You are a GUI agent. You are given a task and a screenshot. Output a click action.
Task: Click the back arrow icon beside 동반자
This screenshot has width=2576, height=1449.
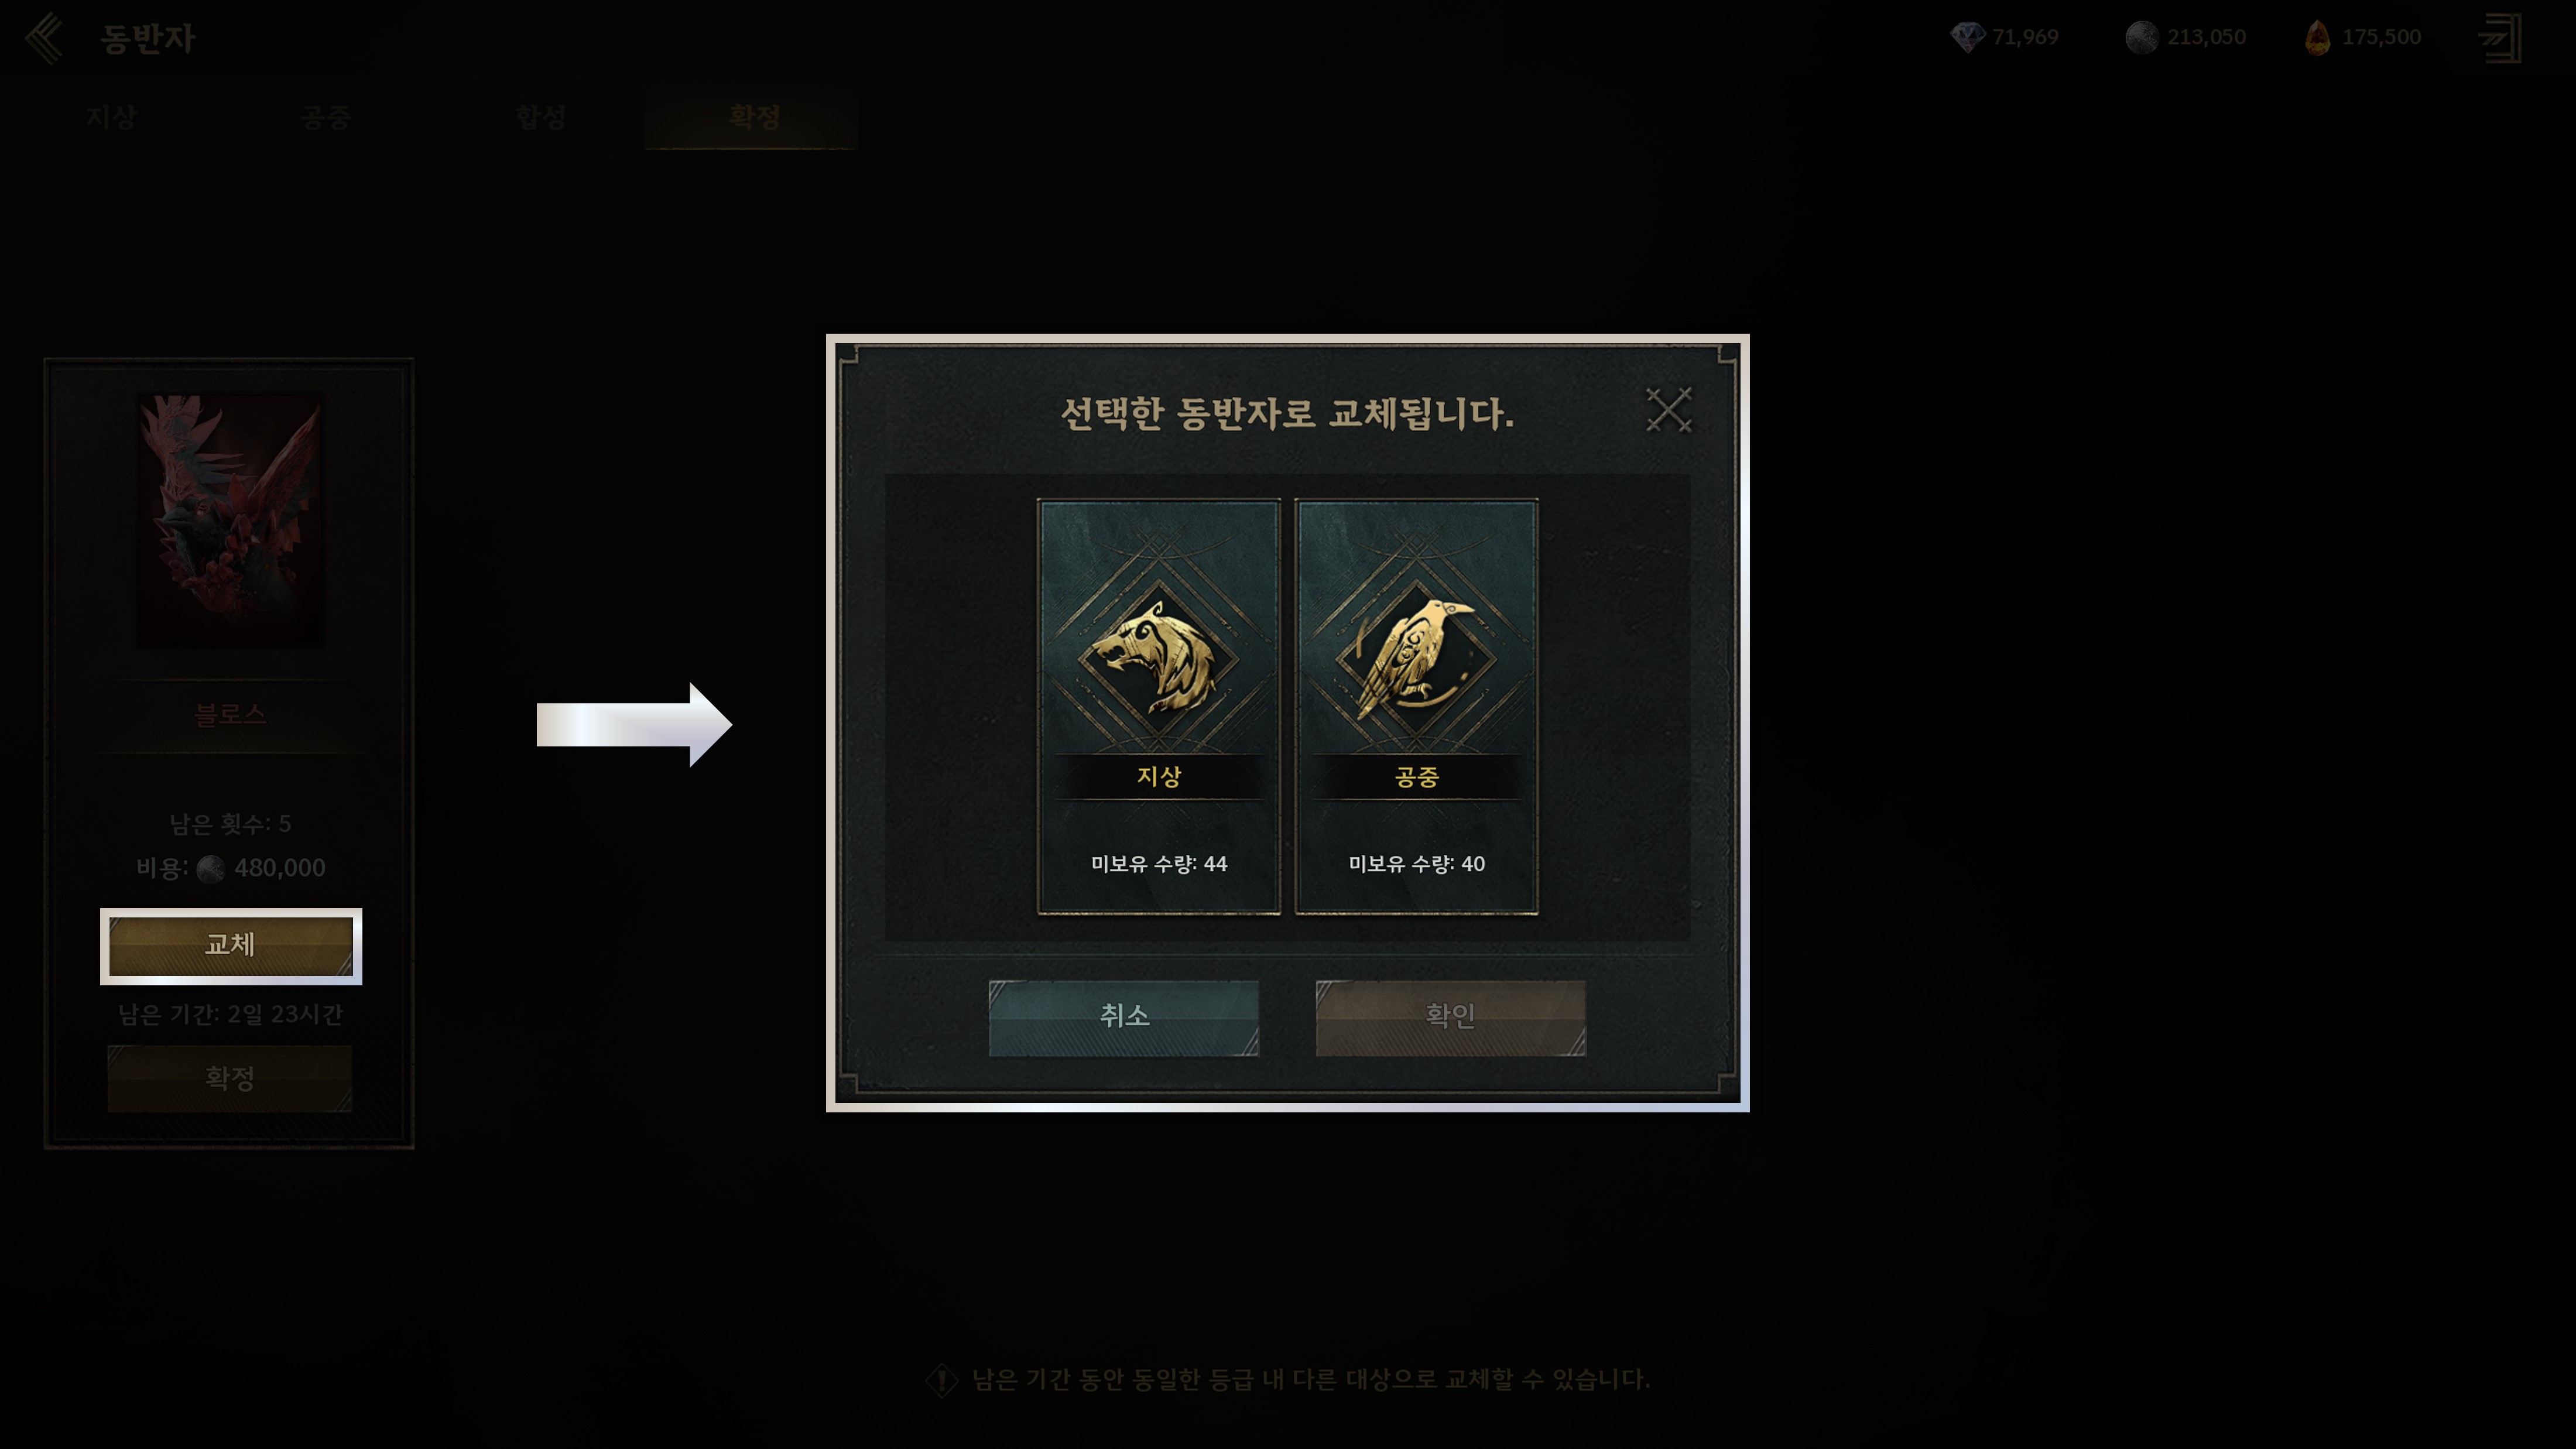[44, 38]
